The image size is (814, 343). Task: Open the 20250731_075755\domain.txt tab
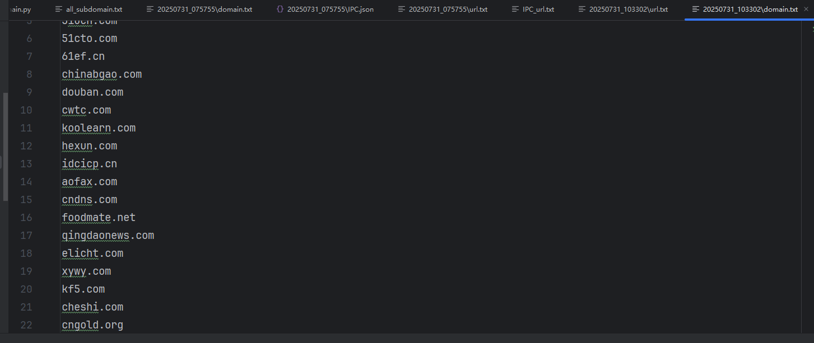coord(199,10)
